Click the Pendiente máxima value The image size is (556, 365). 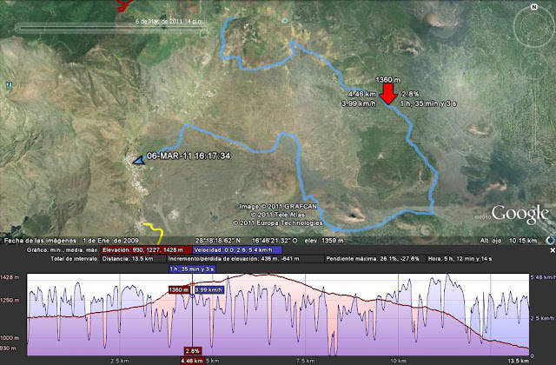(373, 259)
